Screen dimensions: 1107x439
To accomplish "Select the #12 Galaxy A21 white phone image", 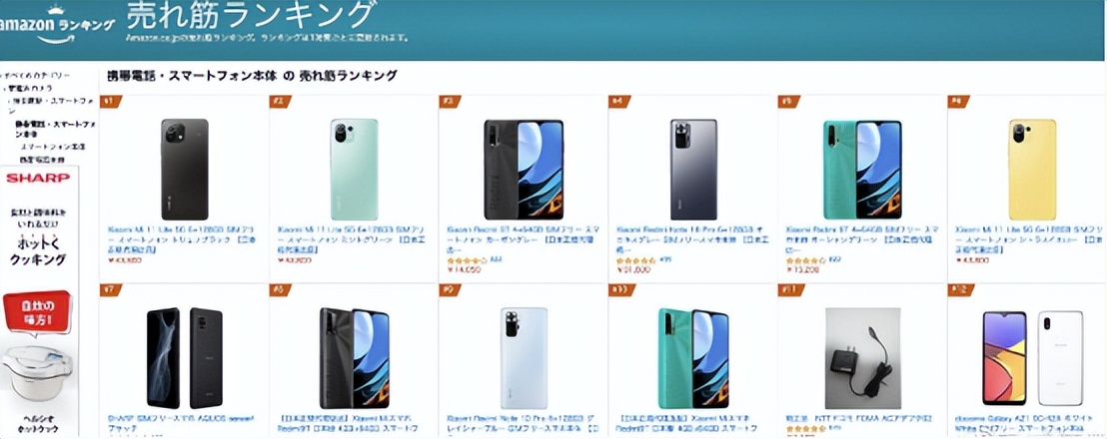I will [1033, 358].
